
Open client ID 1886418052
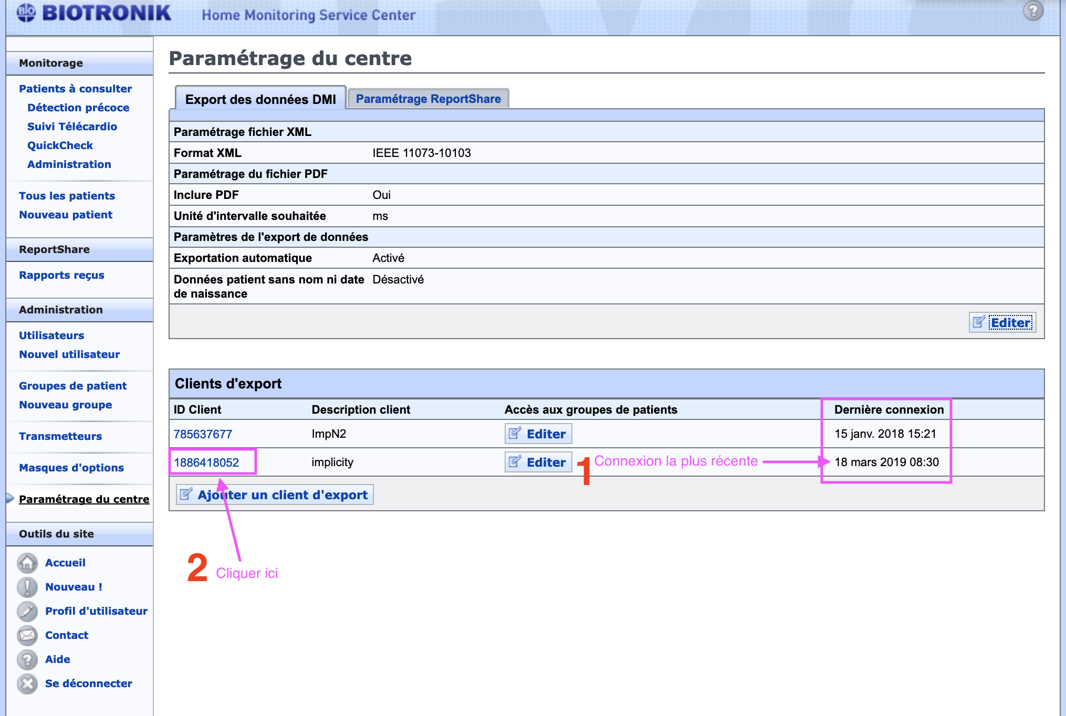(206, 462)
